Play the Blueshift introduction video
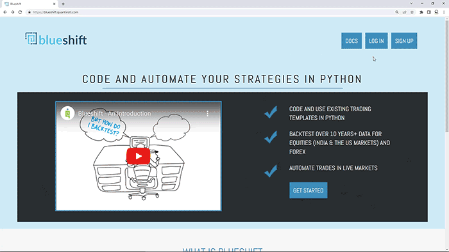The width and height of the screenshot is (449, 252). [139, 156]
